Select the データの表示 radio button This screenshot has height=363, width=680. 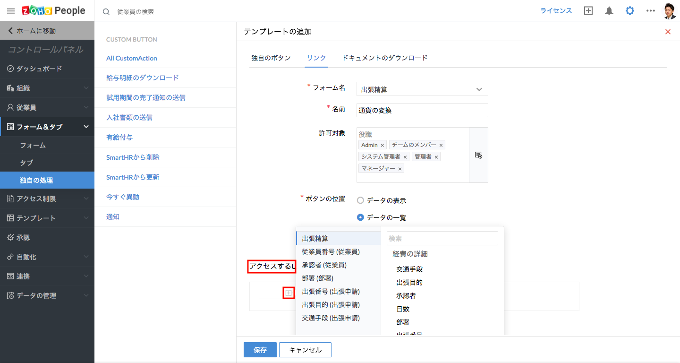pos(360,200)
